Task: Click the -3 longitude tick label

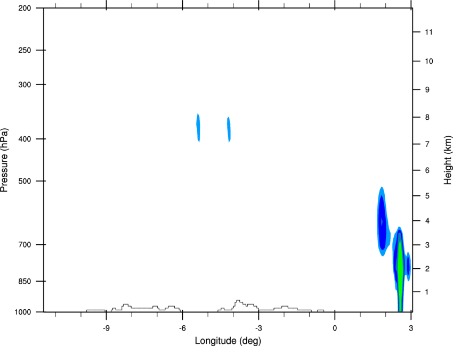Action: [x=258, y=328]
